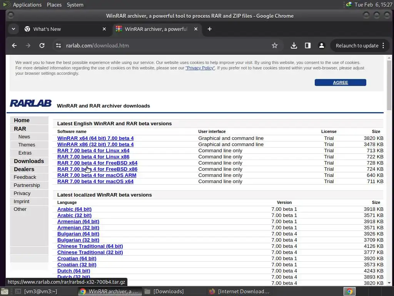Download RAR 7.00 beta 4 for Linux x86
Viewport: 394px width, 296px height.
coord(93,157)
